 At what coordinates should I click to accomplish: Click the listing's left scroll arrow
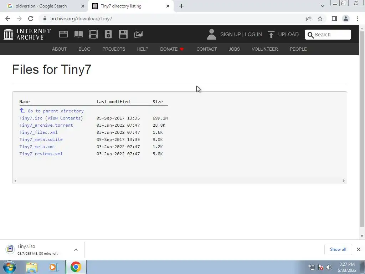pyautogui.click(x=15, y=181)
